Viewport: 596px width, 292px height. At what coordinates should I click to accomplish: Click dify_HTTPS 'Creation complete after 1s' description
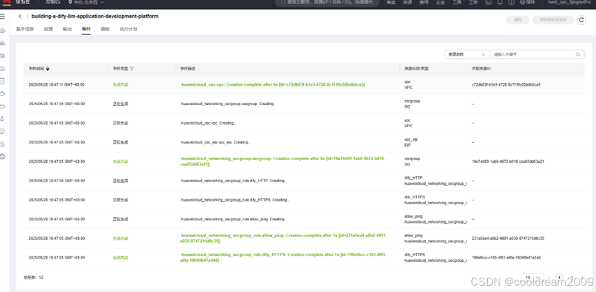pyautogui.click(x=284, y=258)
